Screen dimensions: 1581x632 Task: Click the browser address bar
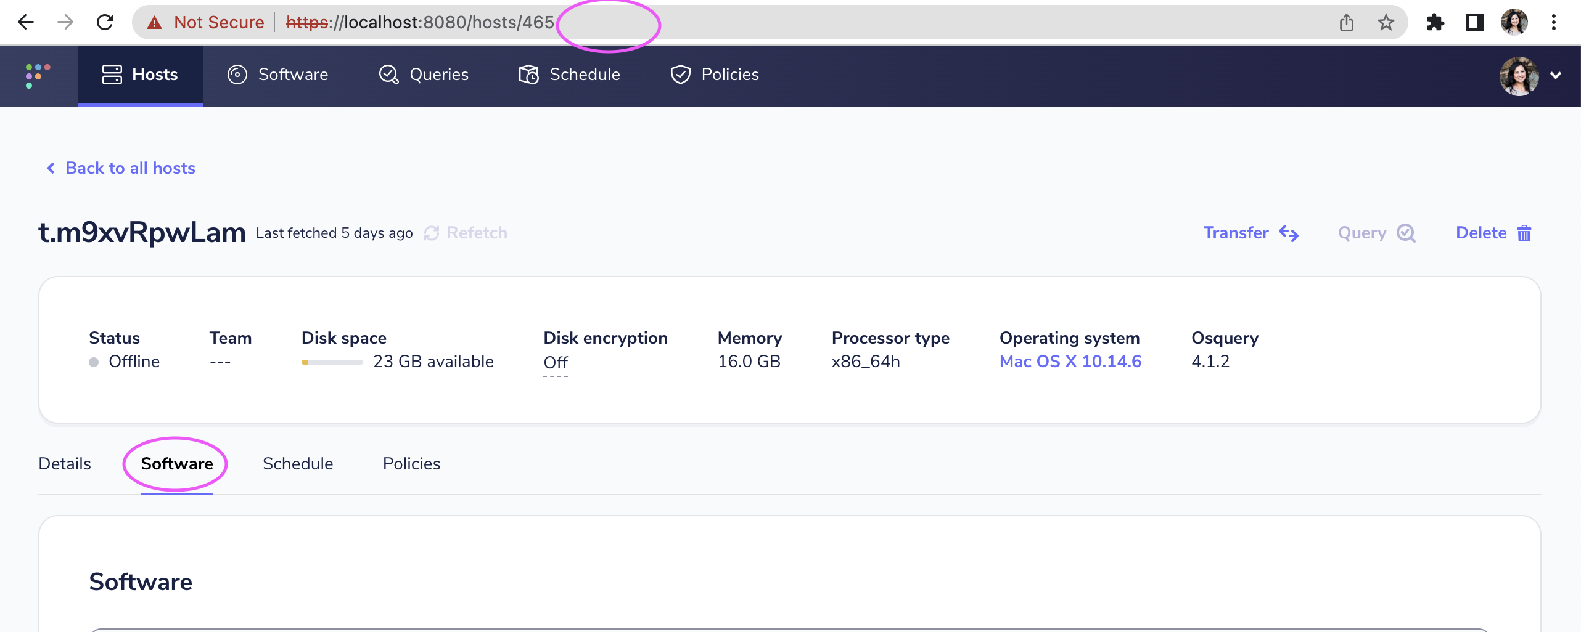click(x=740, y=22)
